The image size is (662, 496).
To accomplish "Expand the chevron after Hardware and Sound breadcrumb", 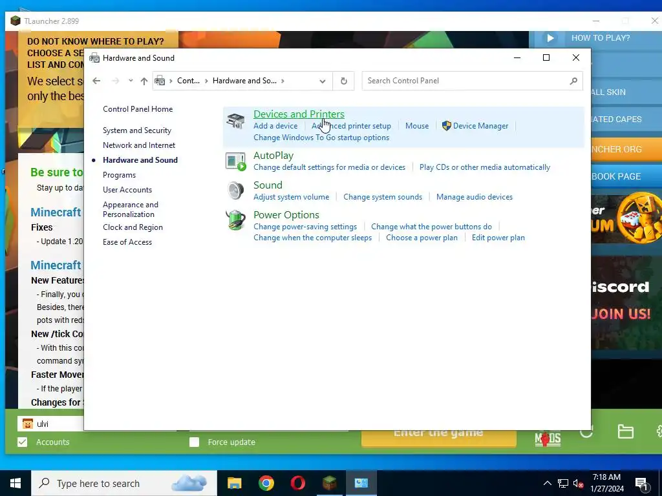I will pyautogui.click(x=283, y=81).
